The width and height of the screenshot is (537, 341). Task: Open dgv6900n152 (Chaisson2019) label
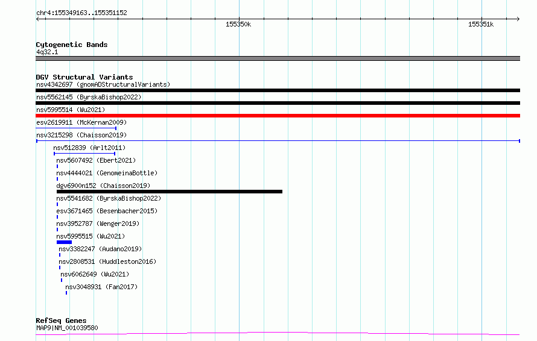pos(103,186)
